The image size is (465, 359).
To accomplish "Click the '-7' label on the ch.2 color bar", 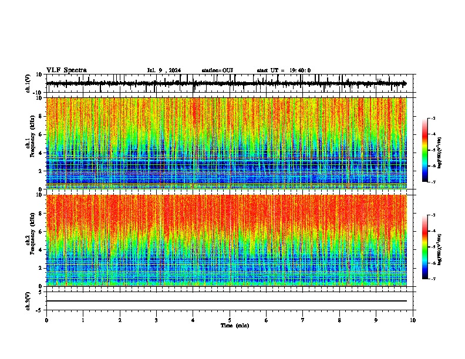I will coord(433,279).
